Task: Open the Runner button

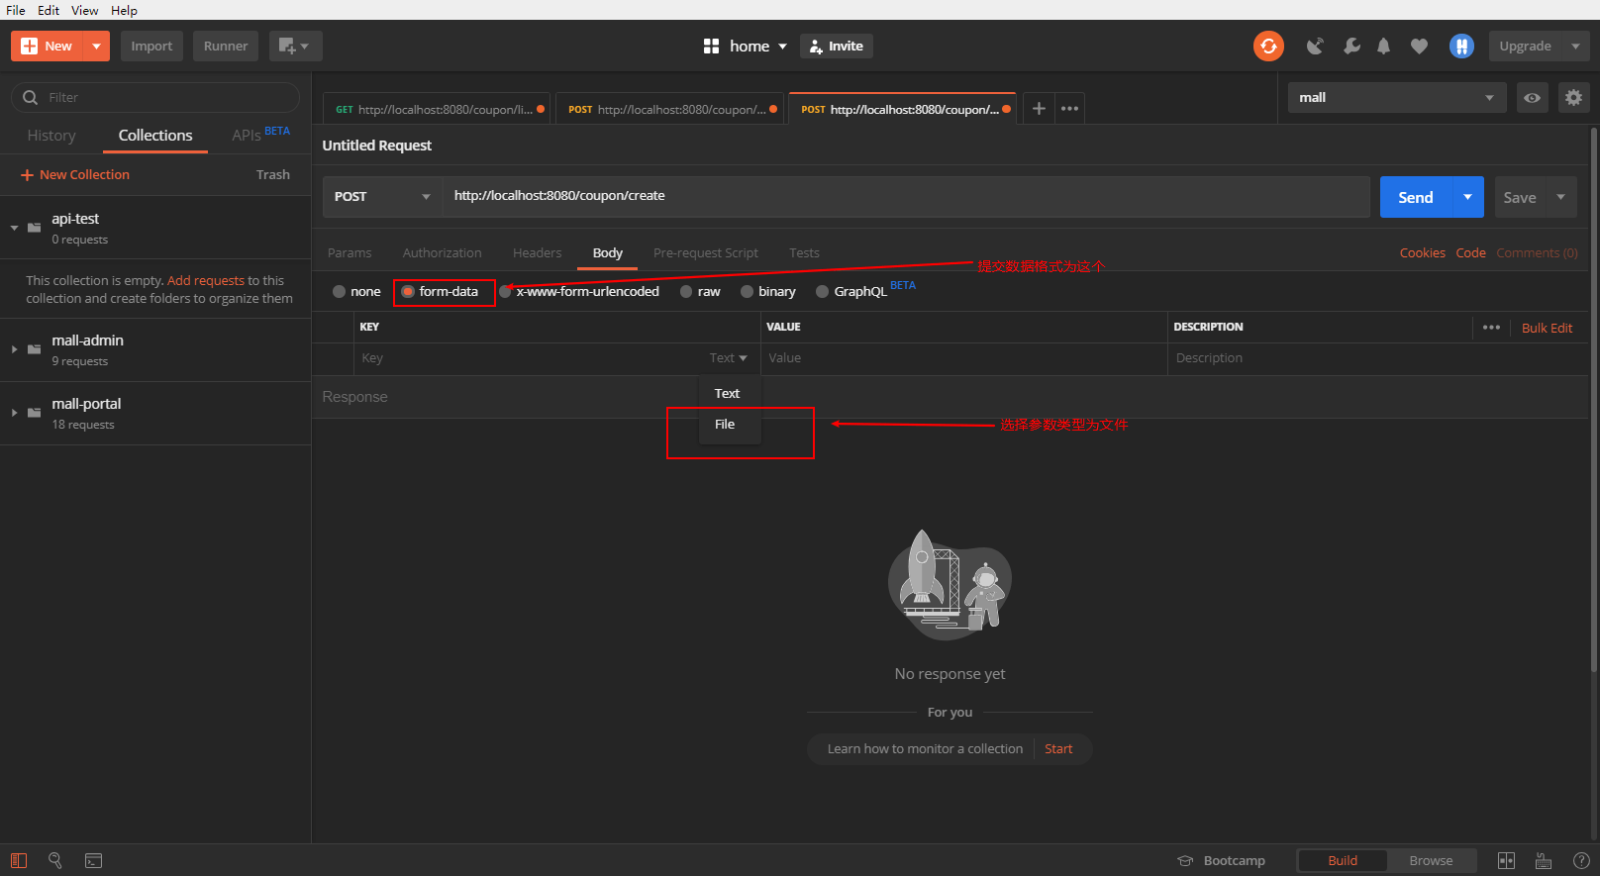Action: pyautogui.click(x=226, y=46)
